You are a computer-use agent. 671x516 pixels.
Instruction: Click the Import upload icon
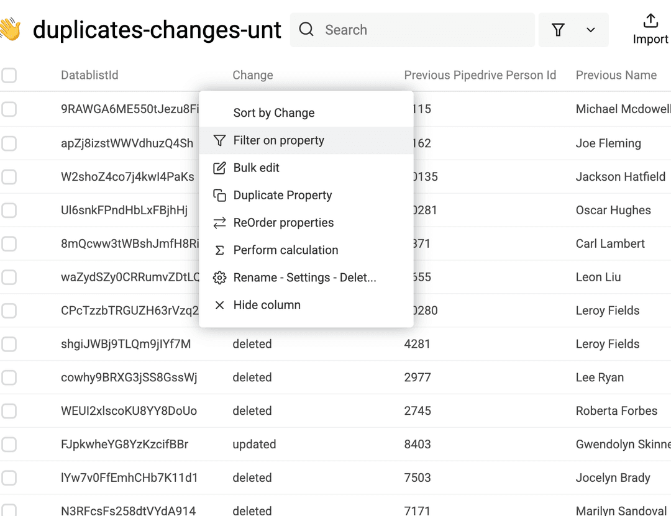[649, 21]
